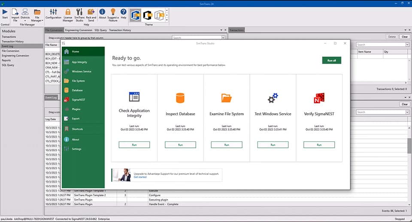
Task: Click the Log Date column header
Action: 52,119
